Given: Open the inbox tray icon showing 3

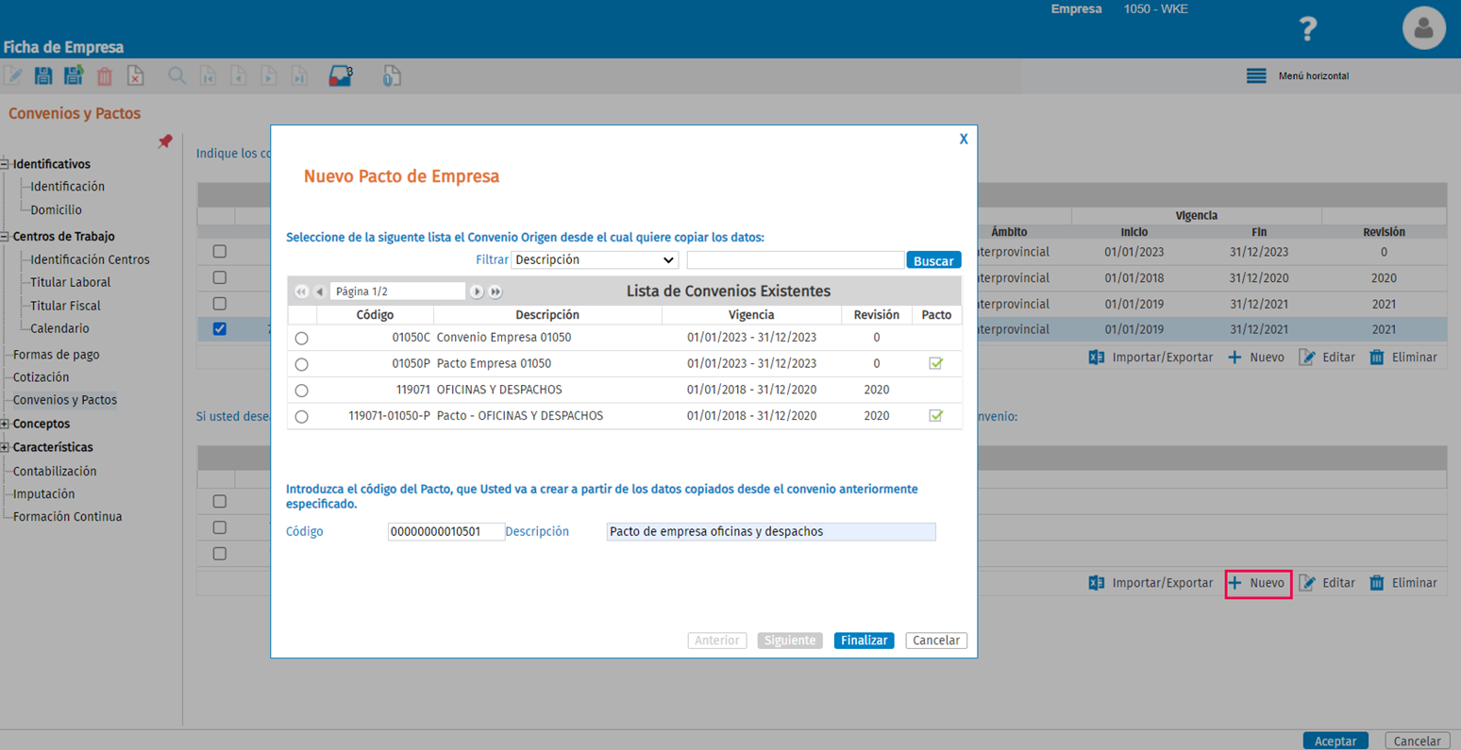Looking at the screenshot, I should (x=341, y=76).
